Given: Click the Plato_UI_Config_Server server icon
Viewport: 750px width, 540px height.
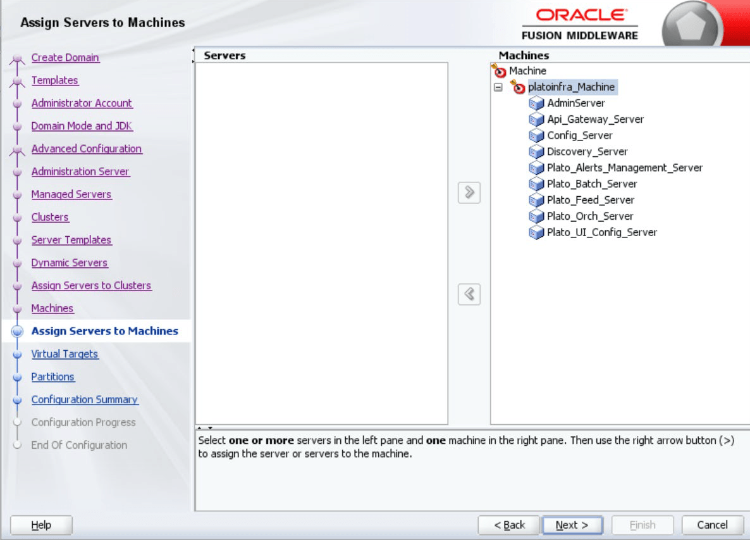Looking at the screenshot, I should 536,232.
